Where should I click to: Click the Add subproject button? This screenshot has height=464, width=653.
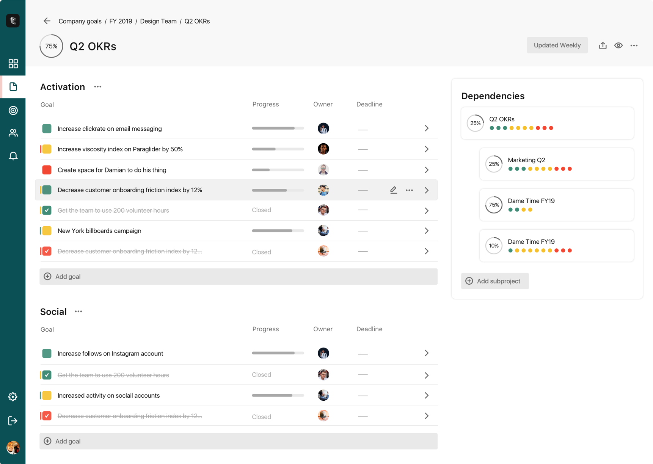[494, 281]
